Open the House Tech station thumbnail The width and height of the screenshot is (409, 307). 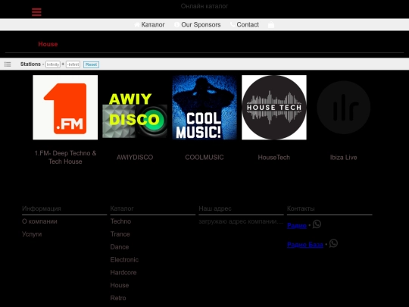pyautogui.click(x=274, y=108)
